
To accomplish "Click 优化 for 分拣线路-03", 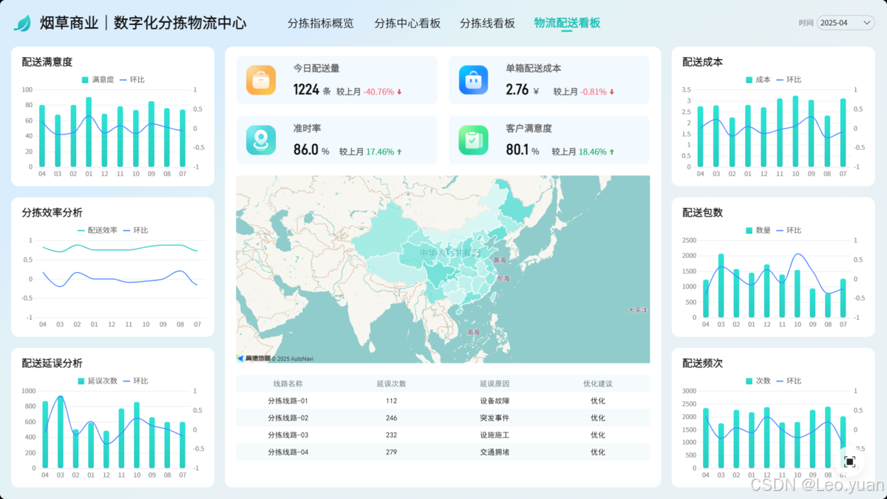I will coord(598,435).
